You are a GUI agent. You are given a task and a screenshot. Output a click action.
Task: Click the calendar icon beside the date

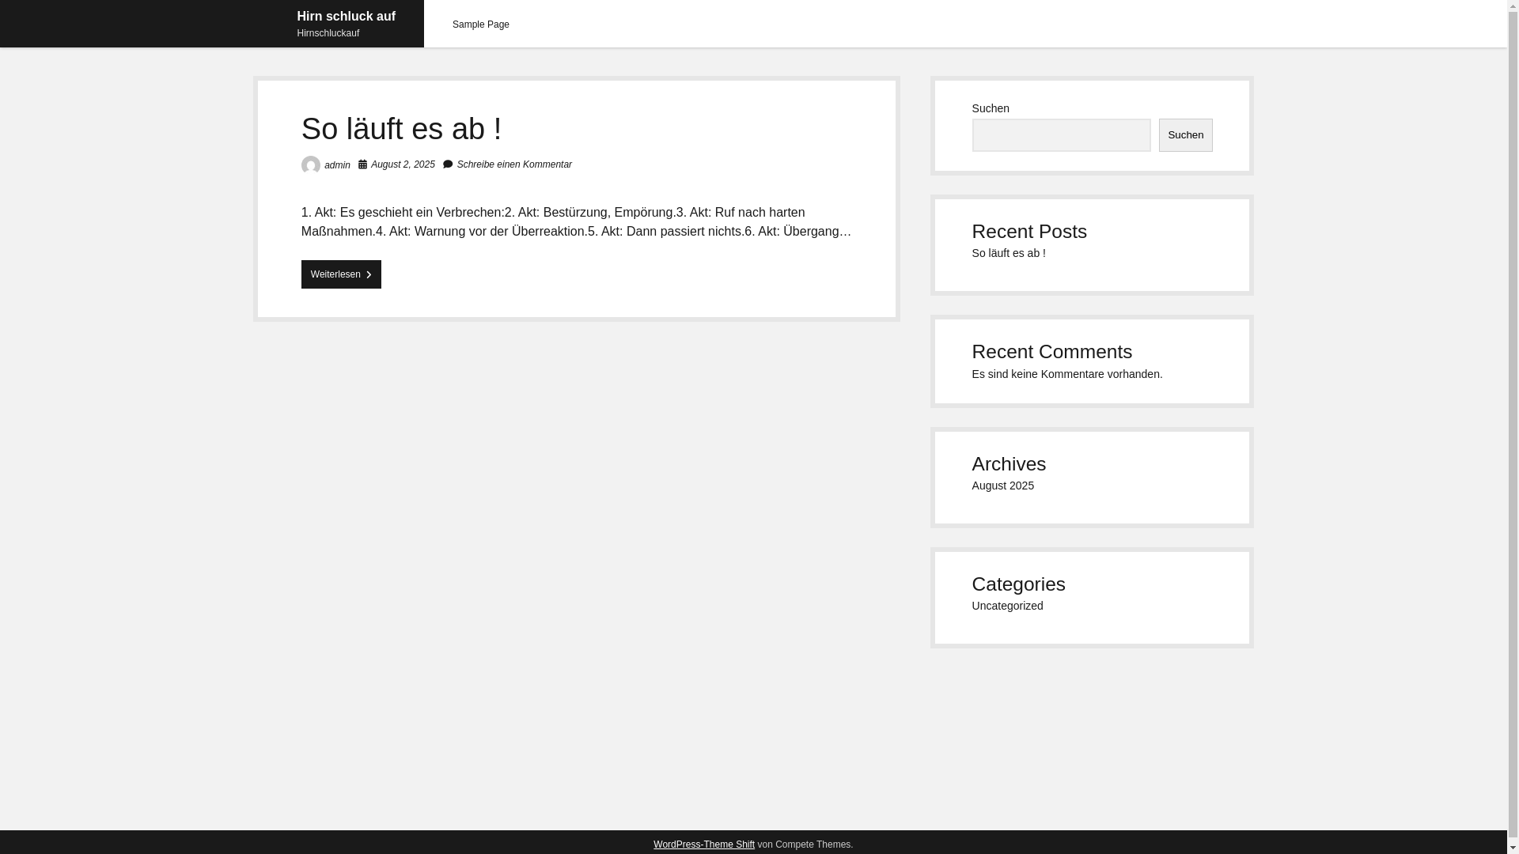tap(363, 164)
